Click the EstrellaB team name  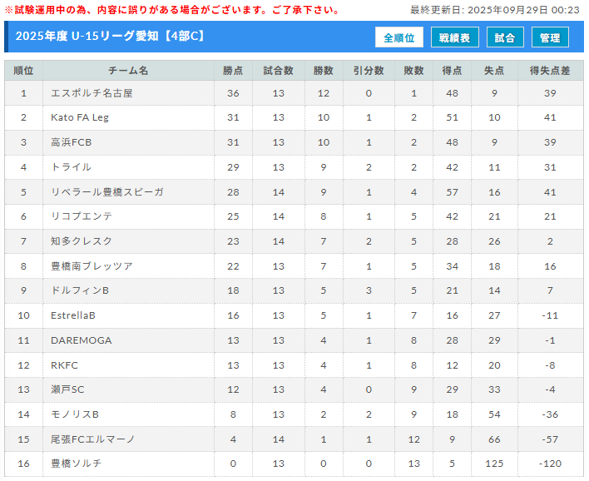(73, 315)
